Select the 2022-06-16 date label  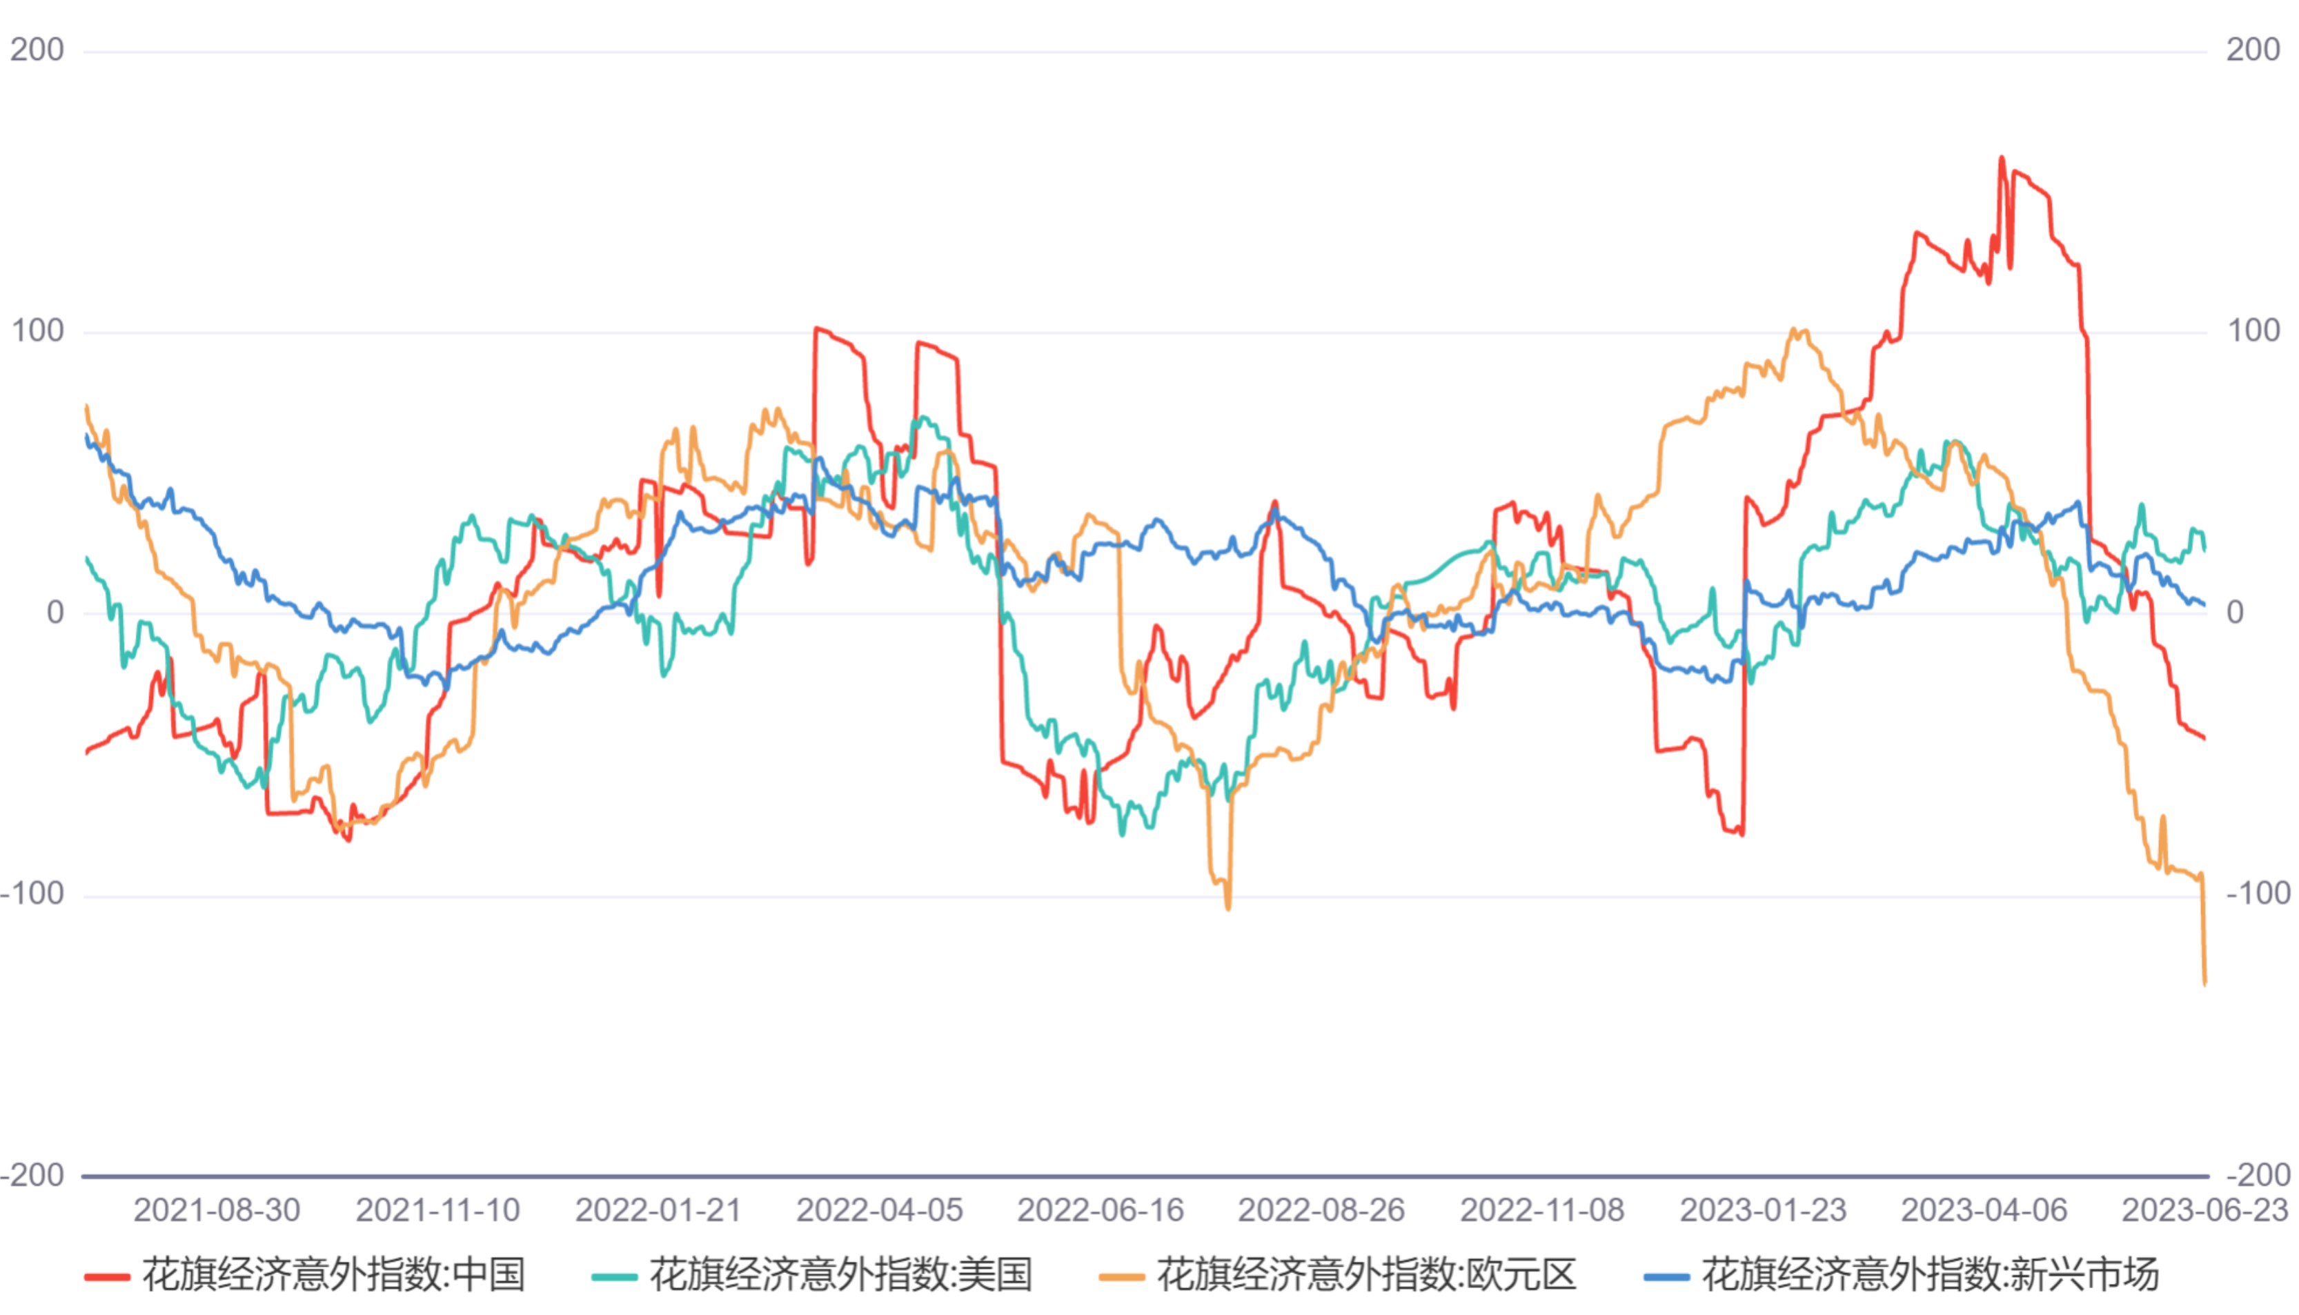(x=1100, y=1210)
